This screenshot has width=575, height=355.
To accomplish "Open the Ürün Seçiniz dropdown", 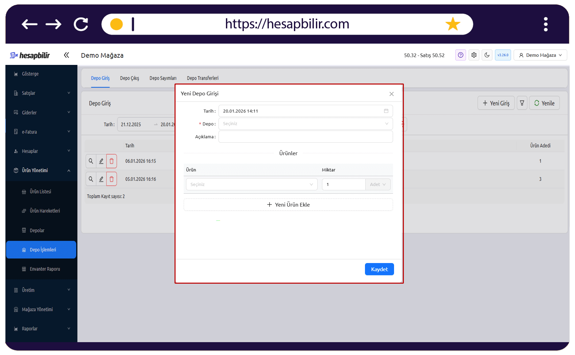I will pos(252,185).
